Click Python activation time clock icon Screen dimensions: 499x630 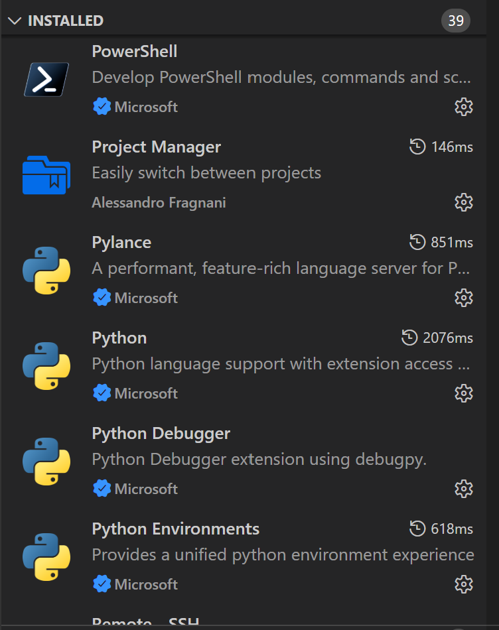409,338
